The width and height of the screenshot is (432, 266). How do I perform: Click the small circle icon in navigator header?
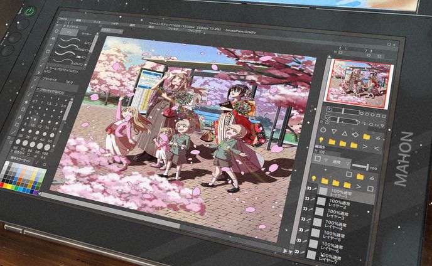(369, 55)
